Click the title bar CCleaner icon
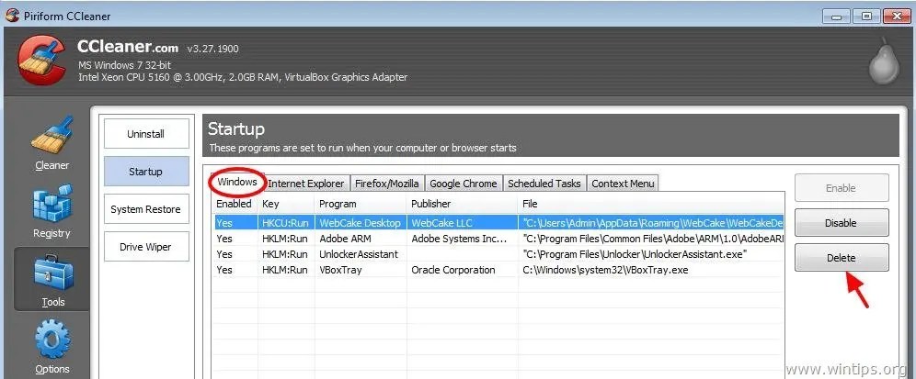The width and height of the screenshot is (916, 379). (13, 17)
